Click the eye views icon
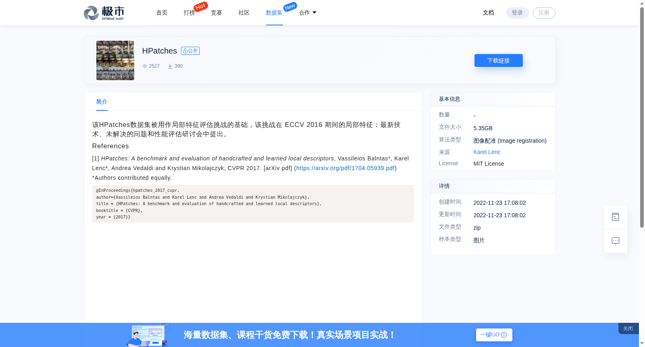This screenshot has width=645, height=347. [x=145, y=66]
